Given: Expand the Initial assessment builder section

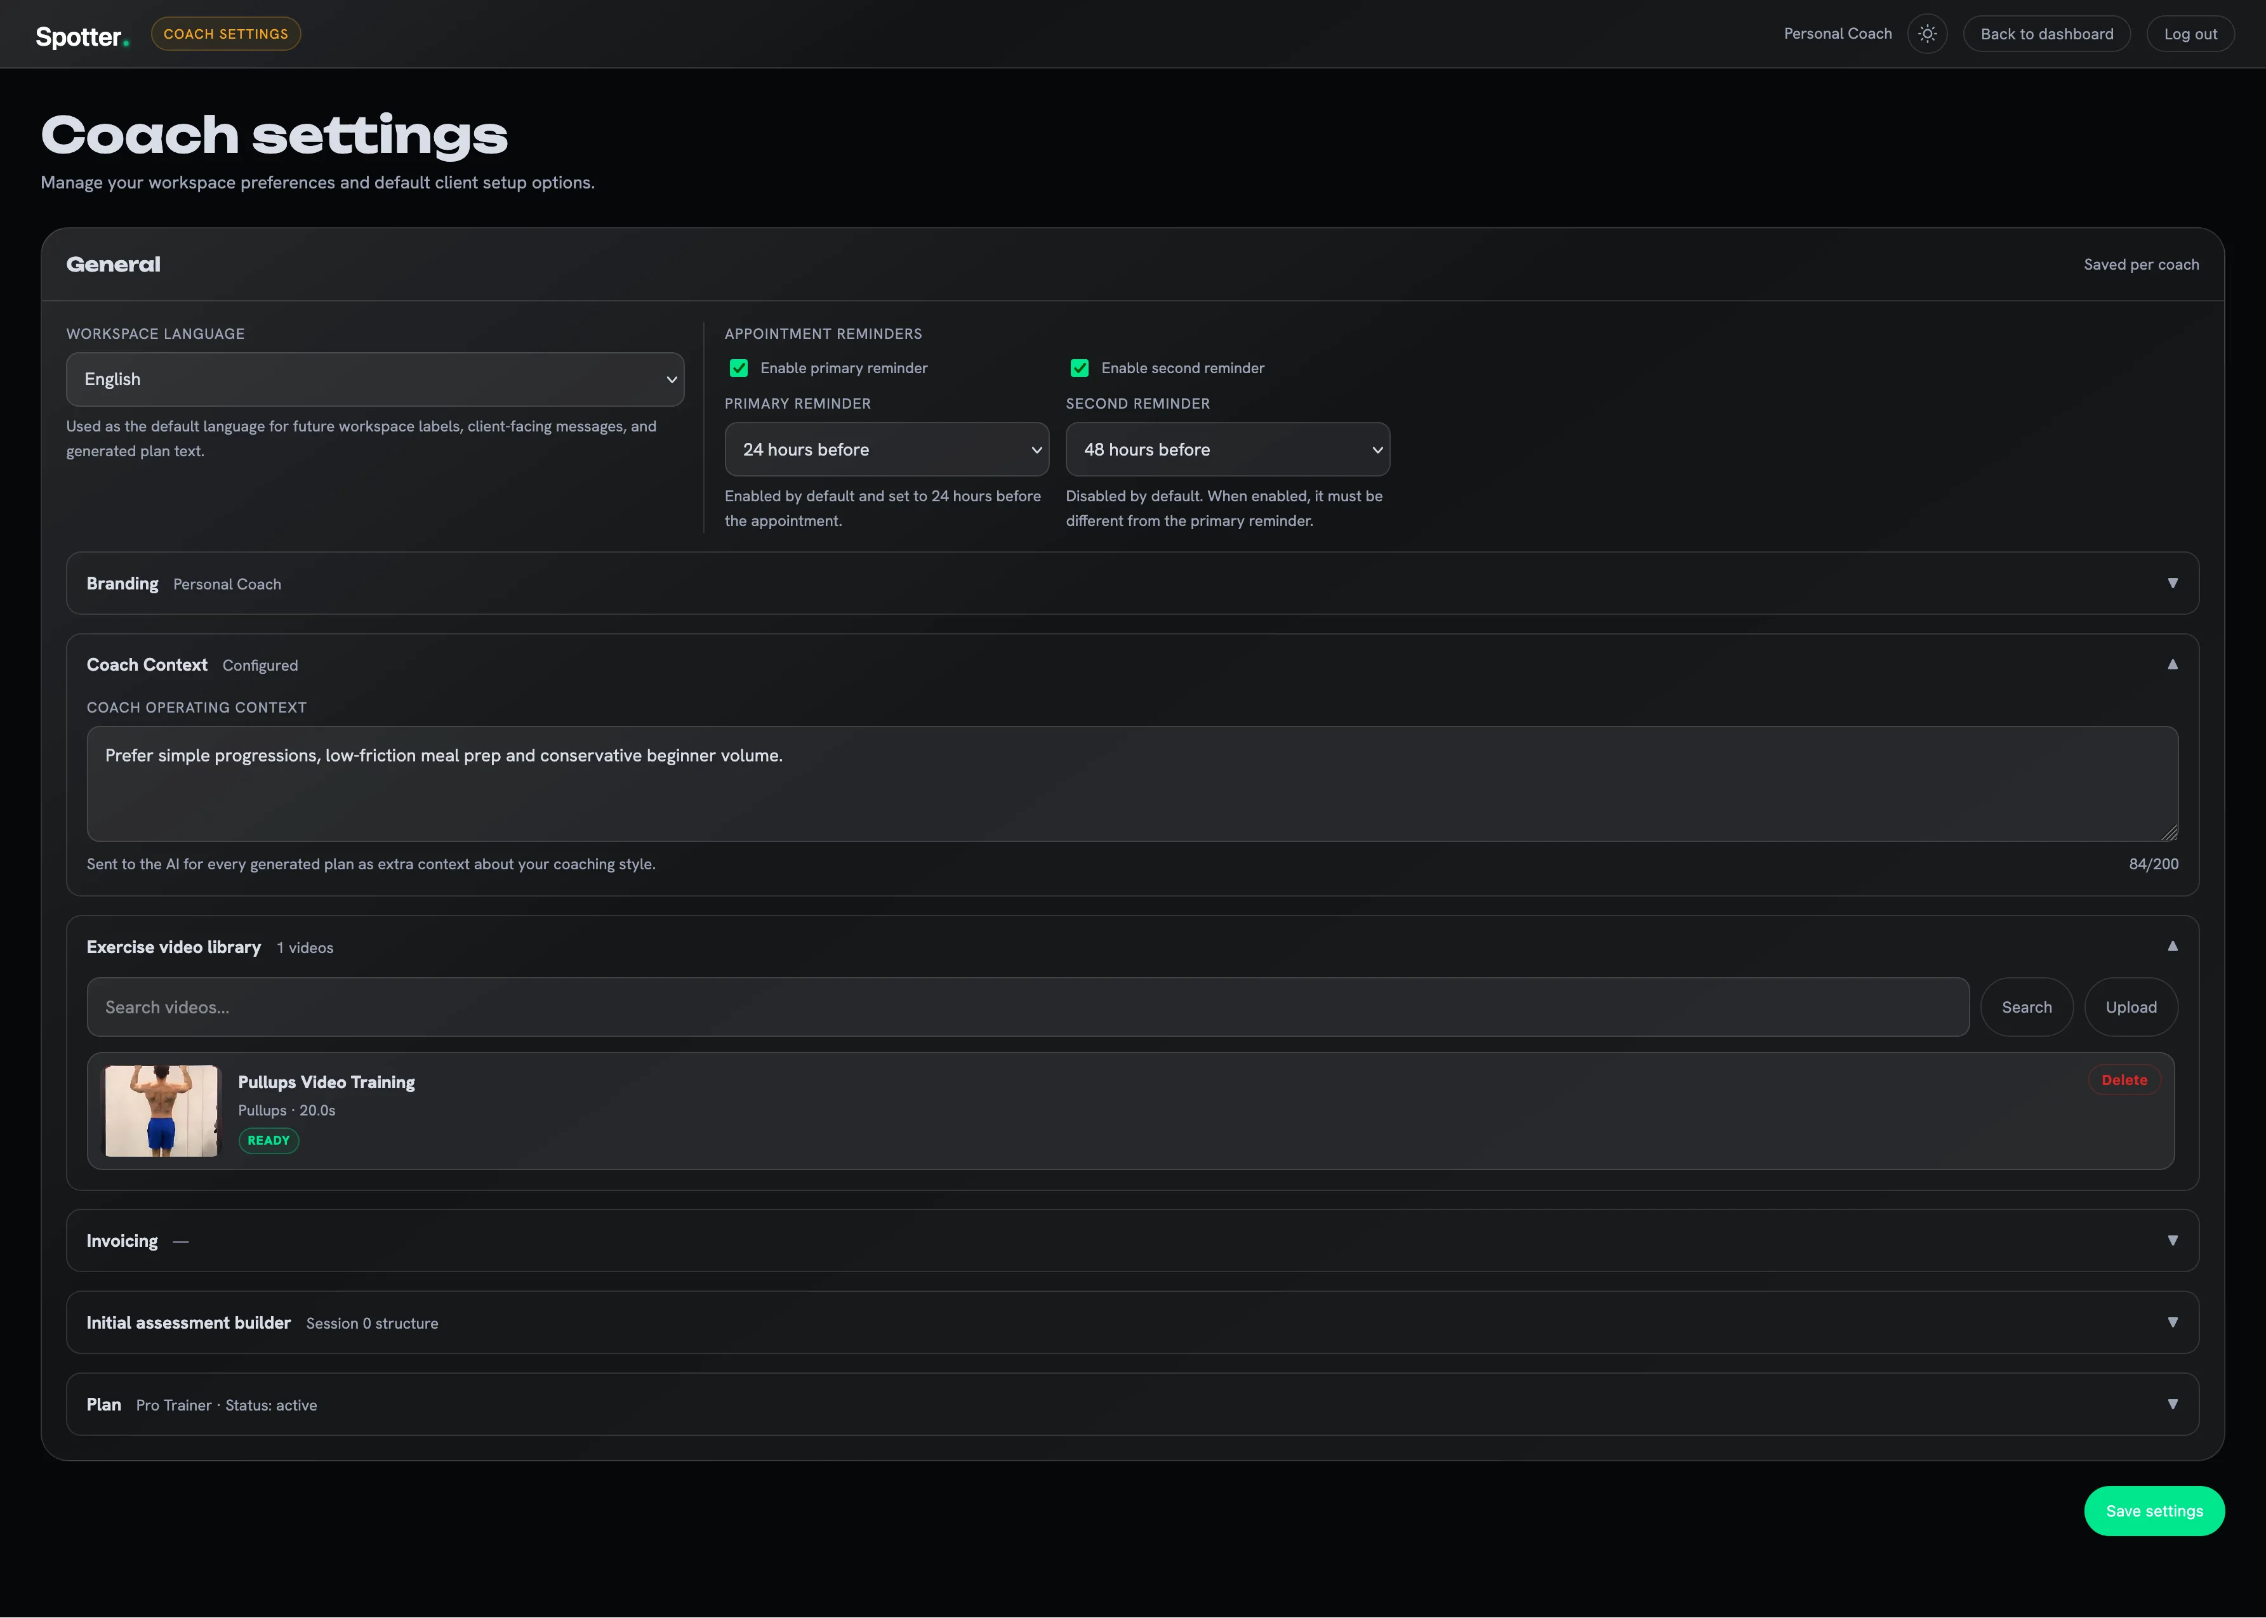Looking at the screenshot, I should tap(1132, 1322).
